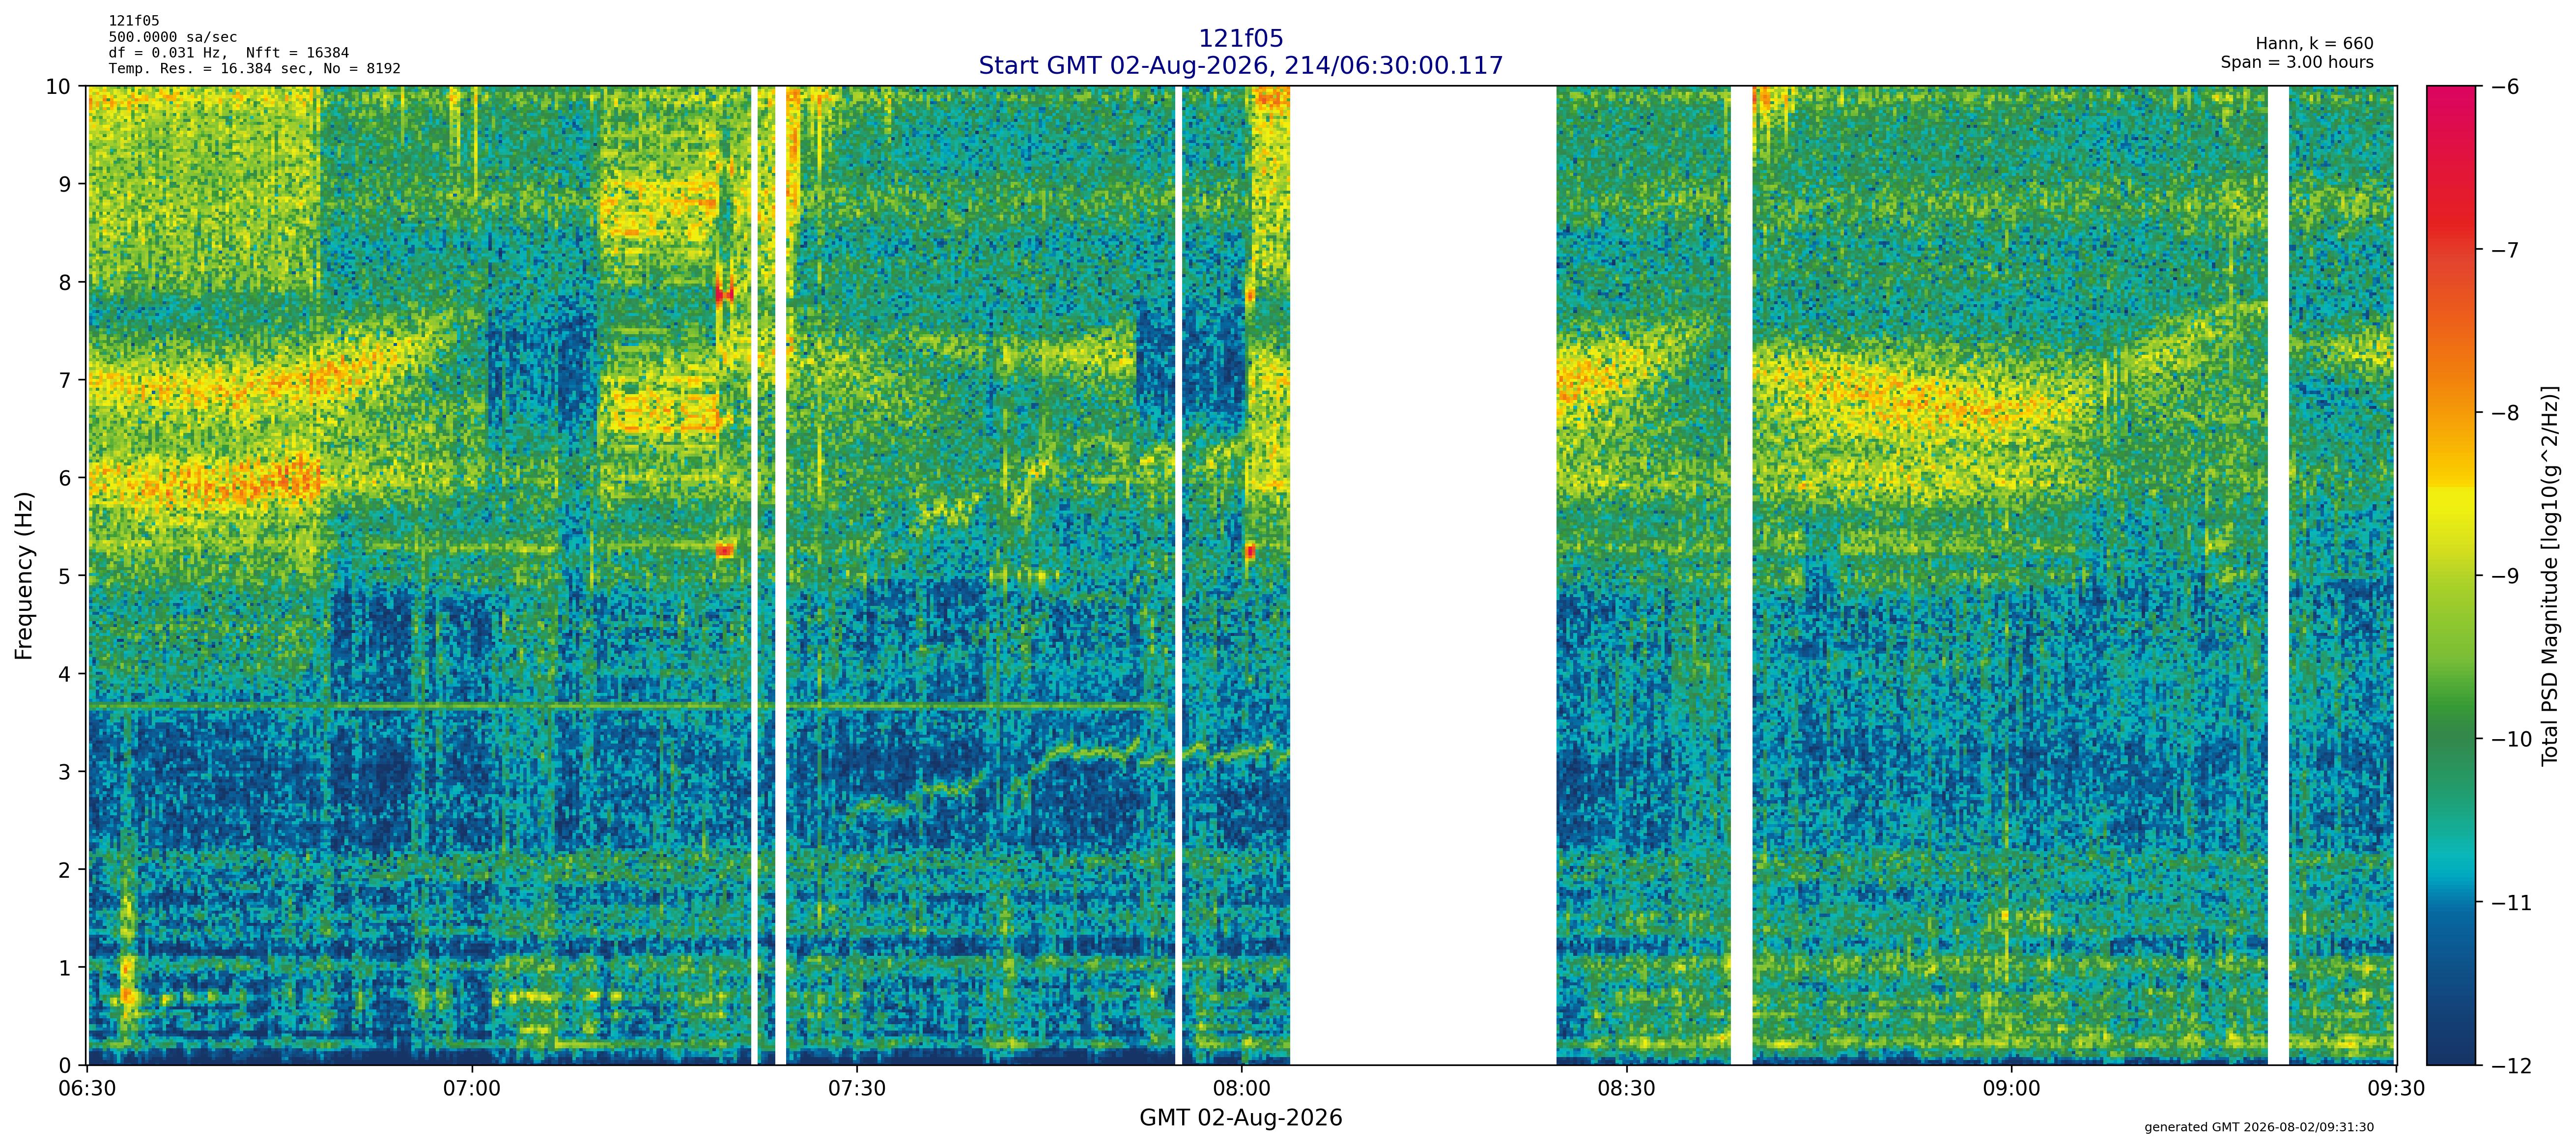Select the colorbar tick label −11
This screenshot has height=1148, width=2576.
pyautogui.click(x=2511, y=903)
